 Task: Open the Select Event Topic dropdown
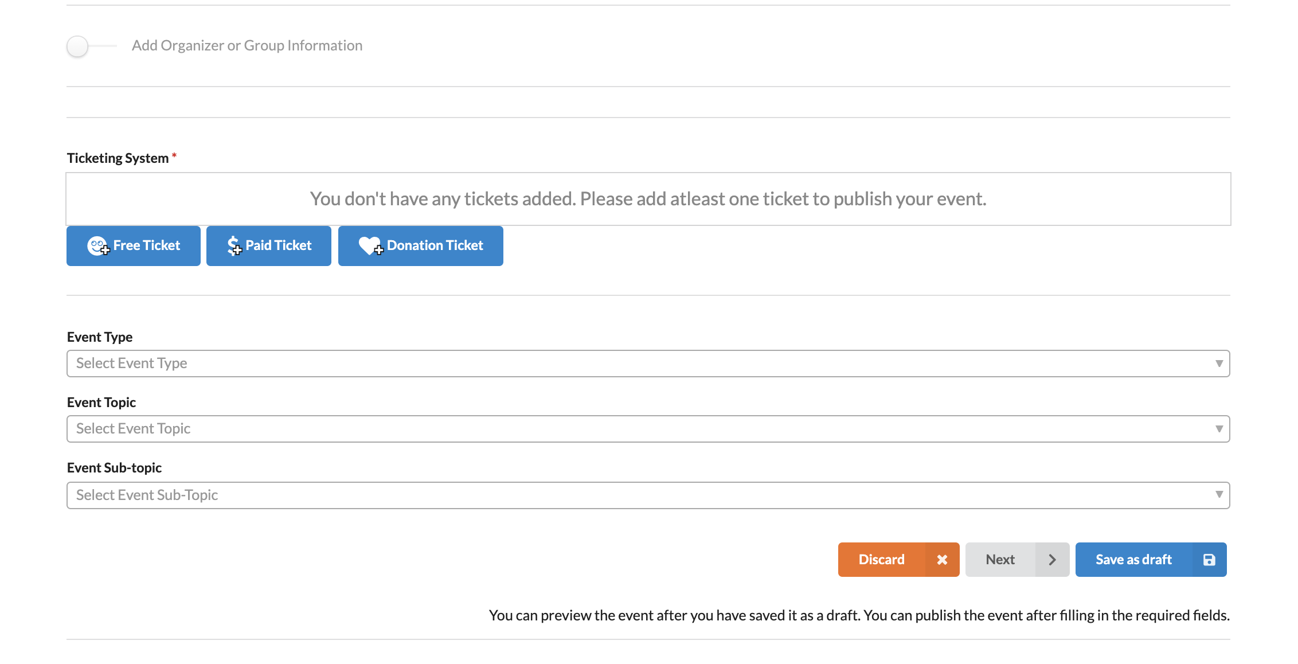click(x=648, y=429)
